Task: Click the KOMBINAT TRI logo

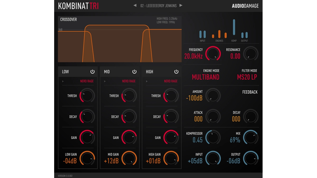Action: click(x=78, y=6)
